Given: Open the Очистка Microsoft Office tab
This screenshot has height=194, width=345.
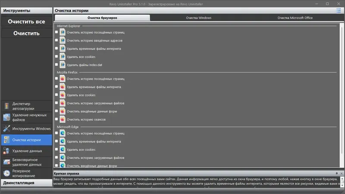Looking at the screenshot, I should coord(295,18).
